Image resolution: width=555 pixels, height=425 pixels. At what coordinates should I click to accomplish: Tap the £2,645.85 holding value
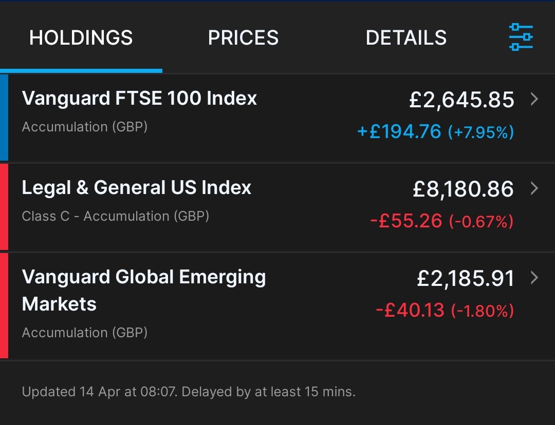pos(461,100)
